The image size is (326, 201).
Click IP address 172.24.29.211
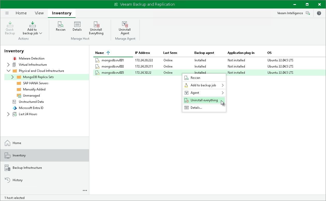pyautogui.click(x=144, y=66)
